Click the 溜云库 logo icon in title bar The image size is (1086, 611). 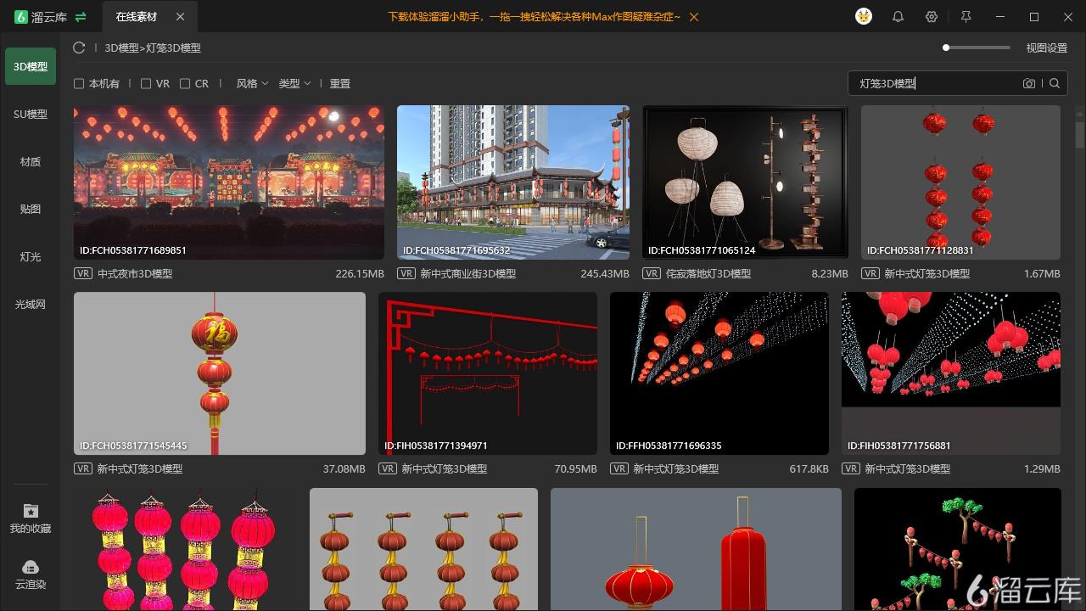pos(21,17)
